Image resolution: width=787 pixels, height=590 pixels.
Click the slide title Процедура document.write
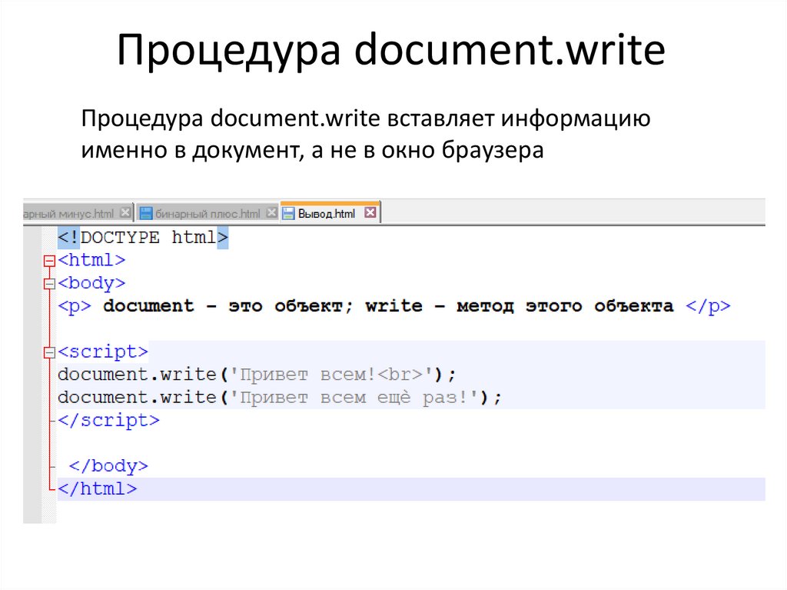click(391, 51)
